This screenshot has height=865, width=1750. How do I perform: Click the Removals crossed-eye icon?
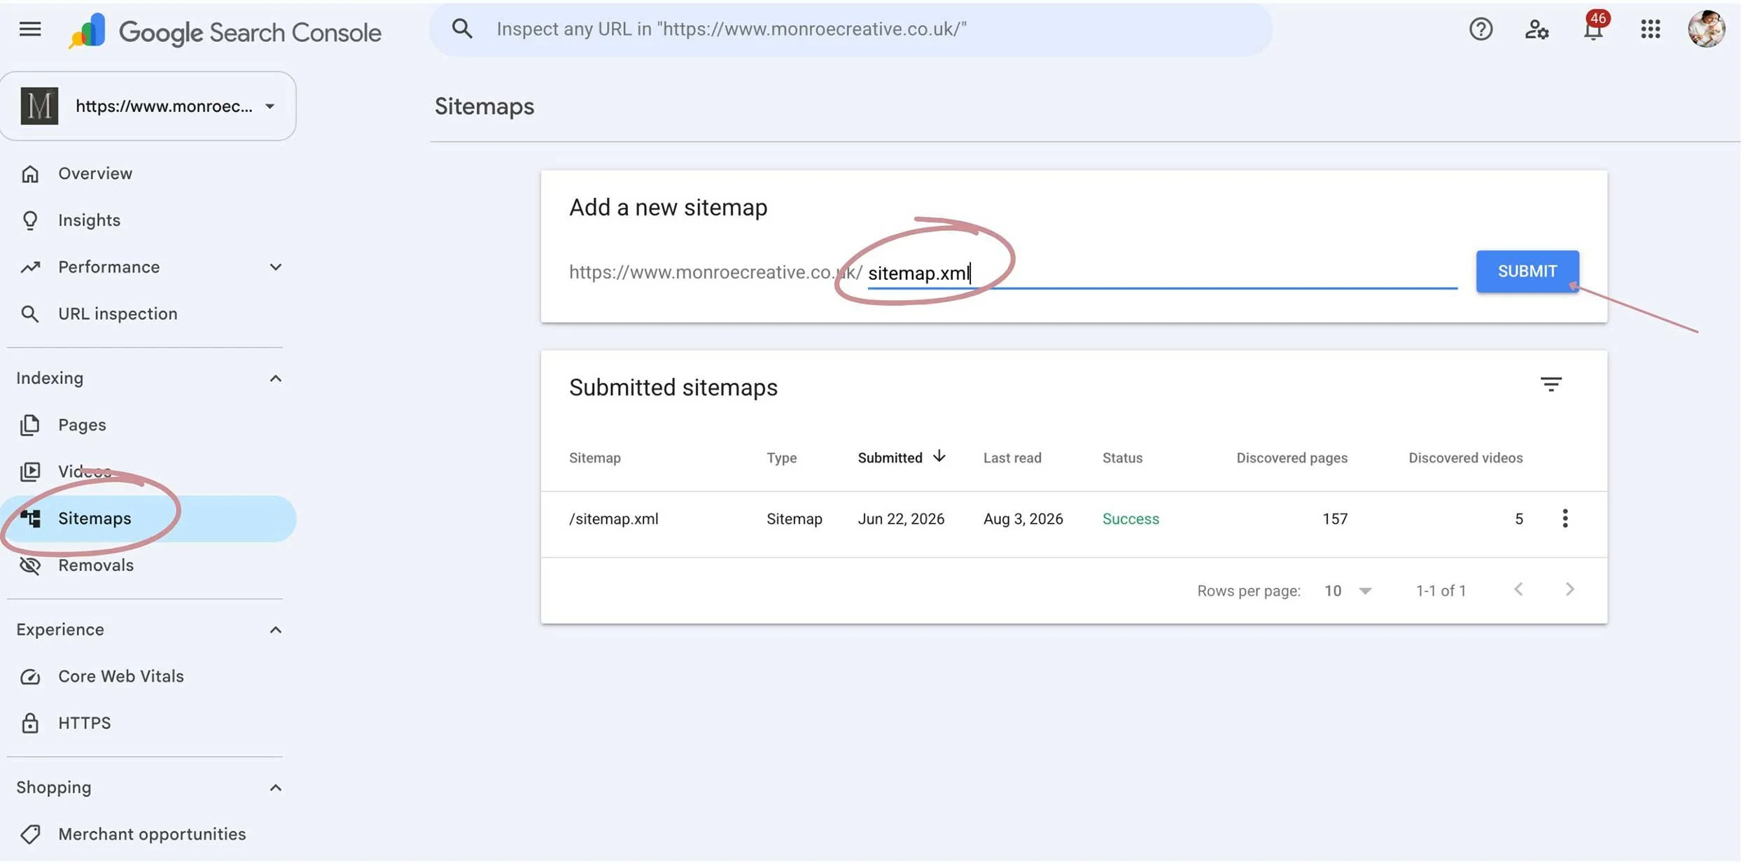(30, 565)
